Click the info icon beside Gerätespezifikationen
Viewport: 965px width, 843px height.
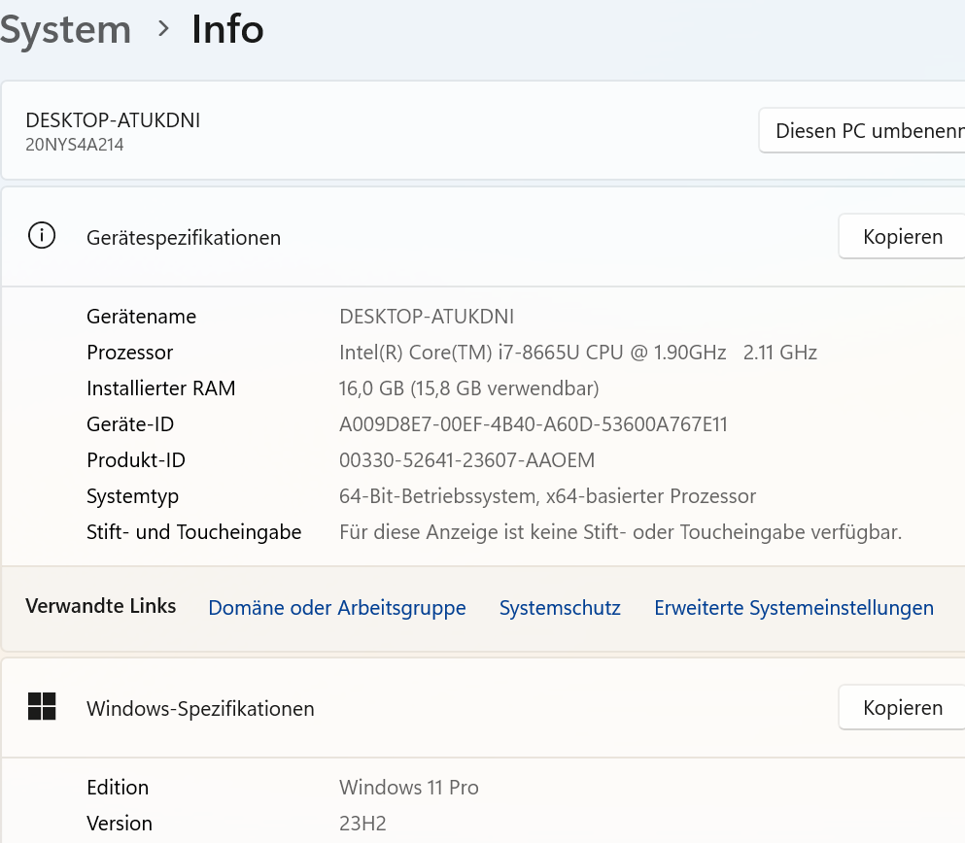42,235
